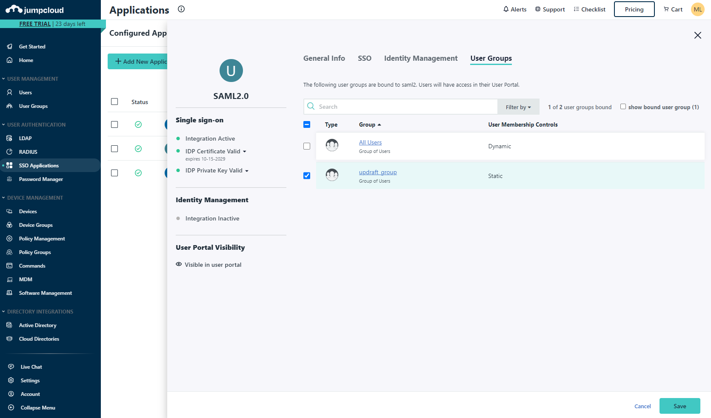Click the info icon beside Applications title
The height and width of the screenshot is (418, 711).
[x=181, y=9]
